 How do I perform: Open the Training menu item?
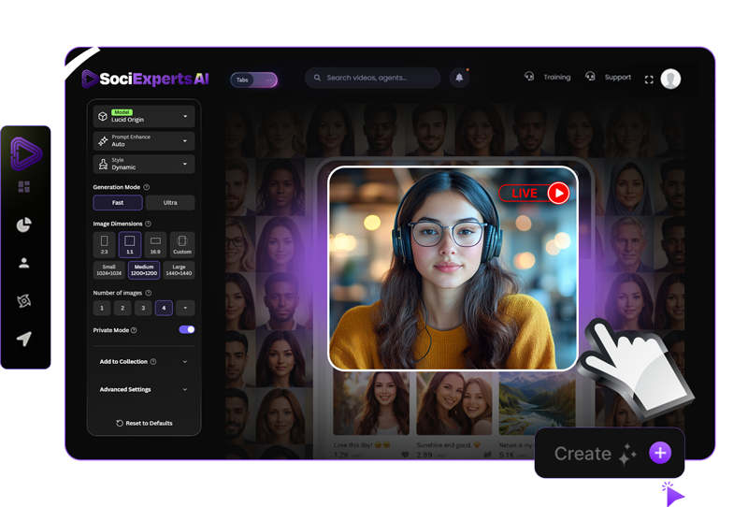click(x=549, y=78)
